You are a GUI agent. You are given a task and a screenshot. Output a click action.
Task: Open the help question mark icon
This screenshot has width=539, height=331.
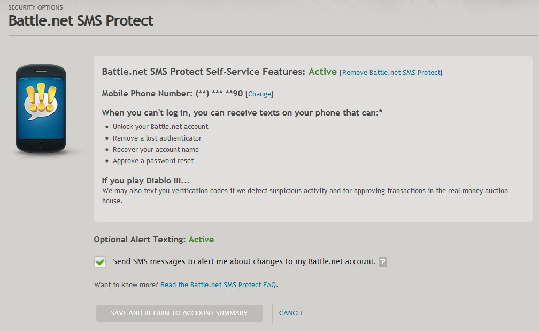click(x=383, y=262)
